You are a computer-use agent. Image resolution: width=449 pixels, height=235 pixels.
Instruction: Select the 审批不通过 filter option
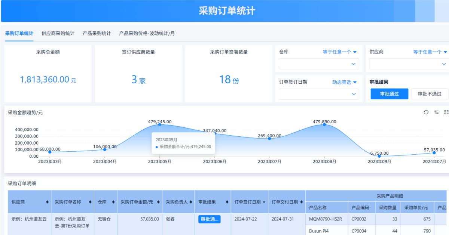pos(429,94)
